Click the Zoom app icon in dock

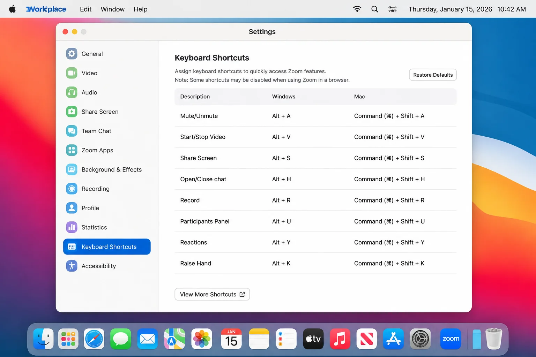[451, 339]
